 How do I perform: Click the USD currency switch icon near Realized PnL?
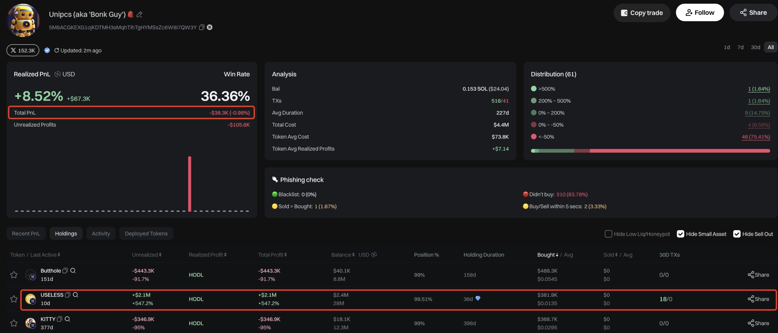(x=57, y=74)
